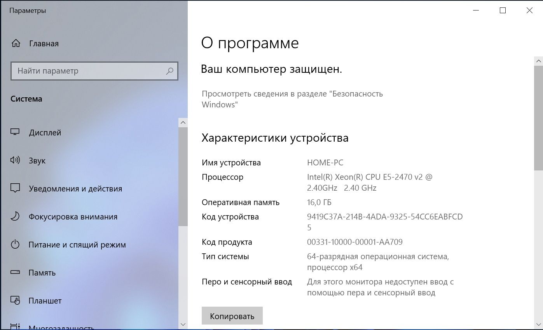The width and height of the screenshot is (543, 330).
Task: Click the main pane scroll up arrow
Action: (x=538, y=61)
